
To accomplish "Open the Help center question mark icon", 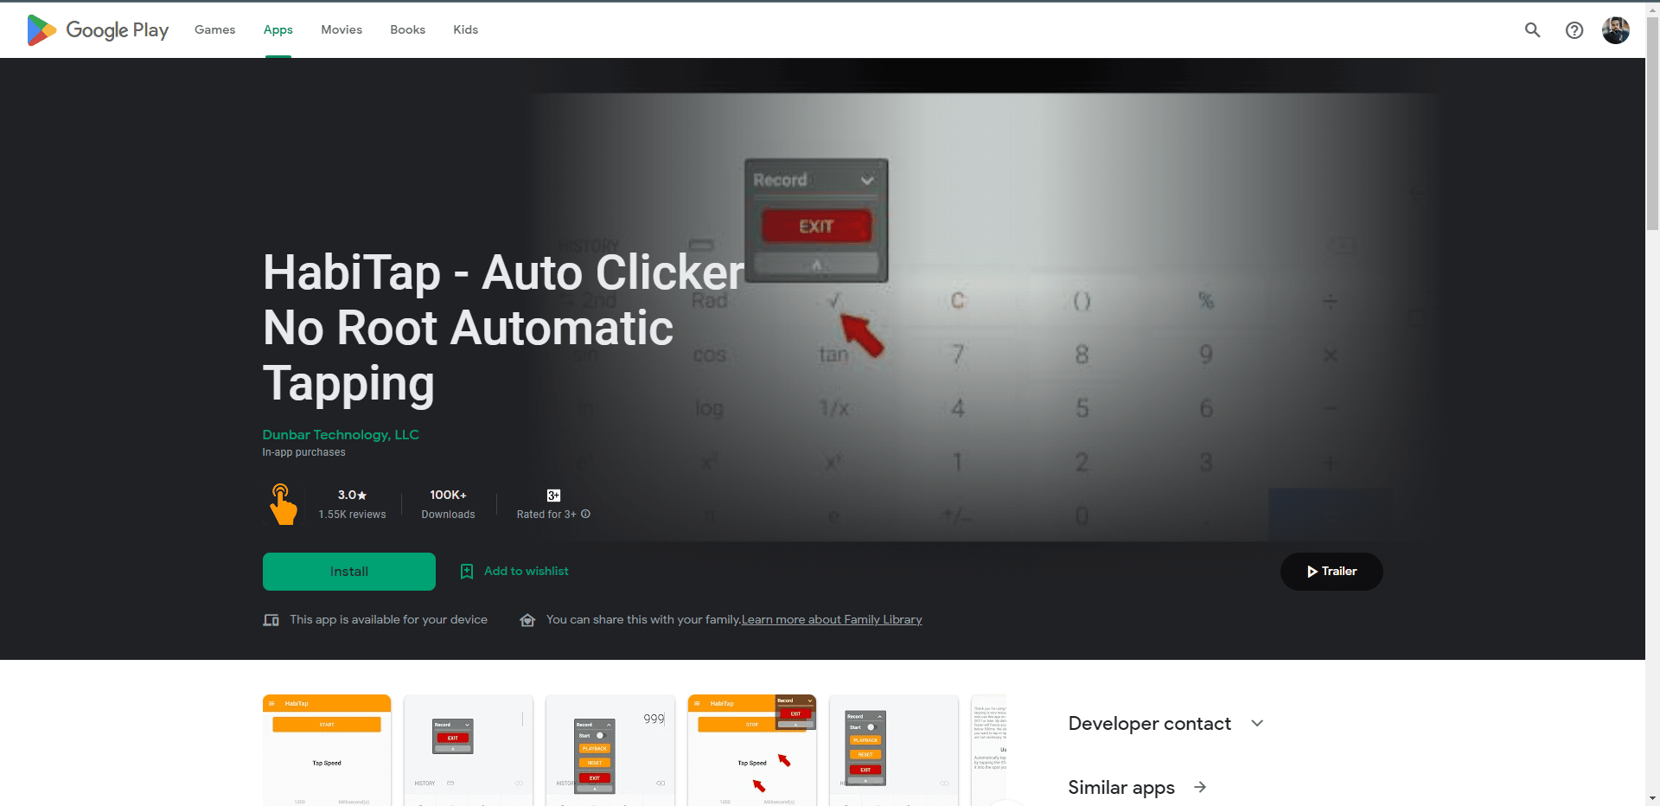I will [1574, 30].
